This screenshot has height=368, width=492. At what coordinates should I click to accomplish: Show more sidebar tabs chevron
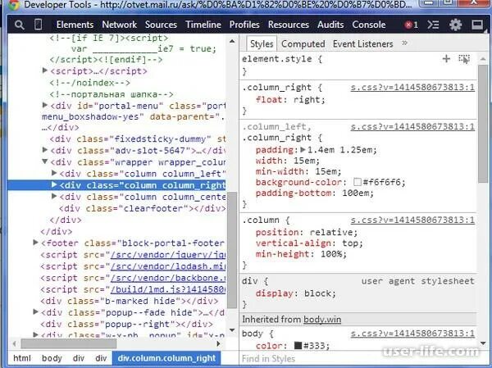(405, 43)
